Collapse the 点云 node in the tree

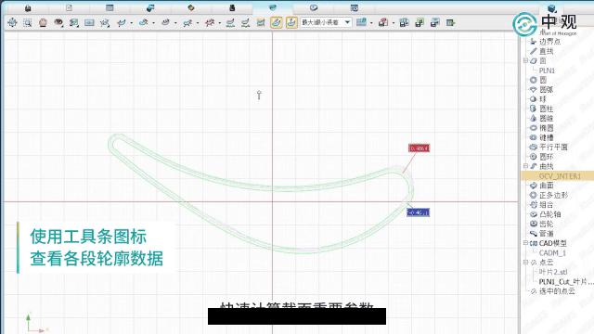(525, 262)
